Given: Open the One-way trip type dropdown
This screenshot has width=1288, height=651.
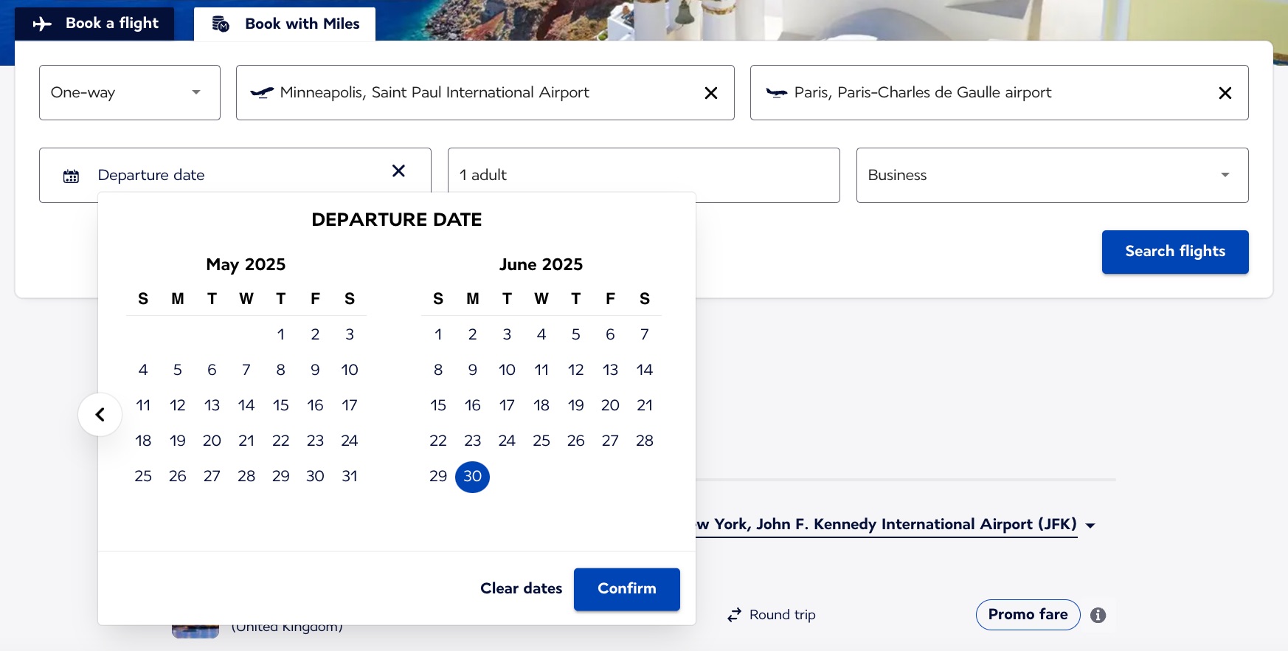Looking at the screenshot, I should pos(129,92).
